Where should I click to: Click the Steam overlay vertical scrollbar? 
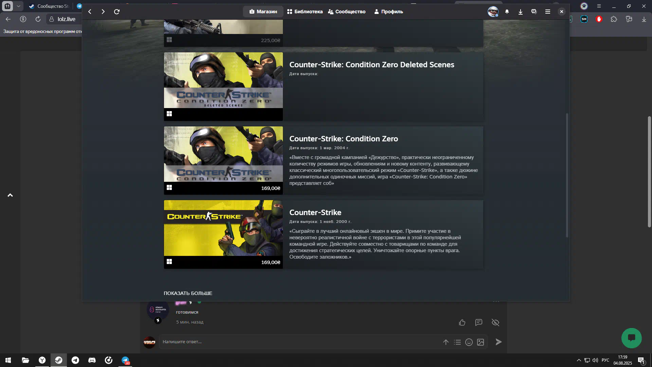[x=567, y=175]
